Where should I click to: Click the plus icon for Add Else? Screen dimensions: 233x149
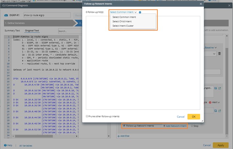(x=118, y=136)
